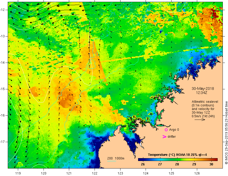228x176 pixels.
Task: Click the '12:34Z' time text
Action: (201, 93)
